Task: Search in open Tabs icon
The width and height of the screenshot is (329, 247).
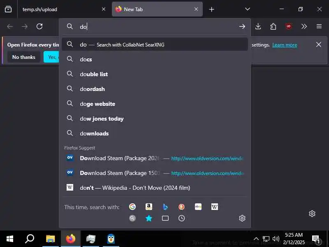Action: click(165, 218)
